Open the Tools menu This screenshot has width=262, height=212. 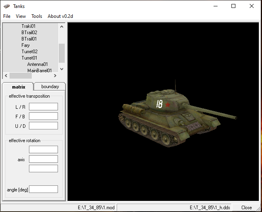pos(37,16)
